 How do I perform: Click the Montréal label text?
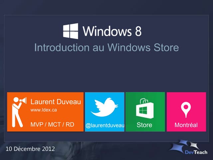[186, 125]
